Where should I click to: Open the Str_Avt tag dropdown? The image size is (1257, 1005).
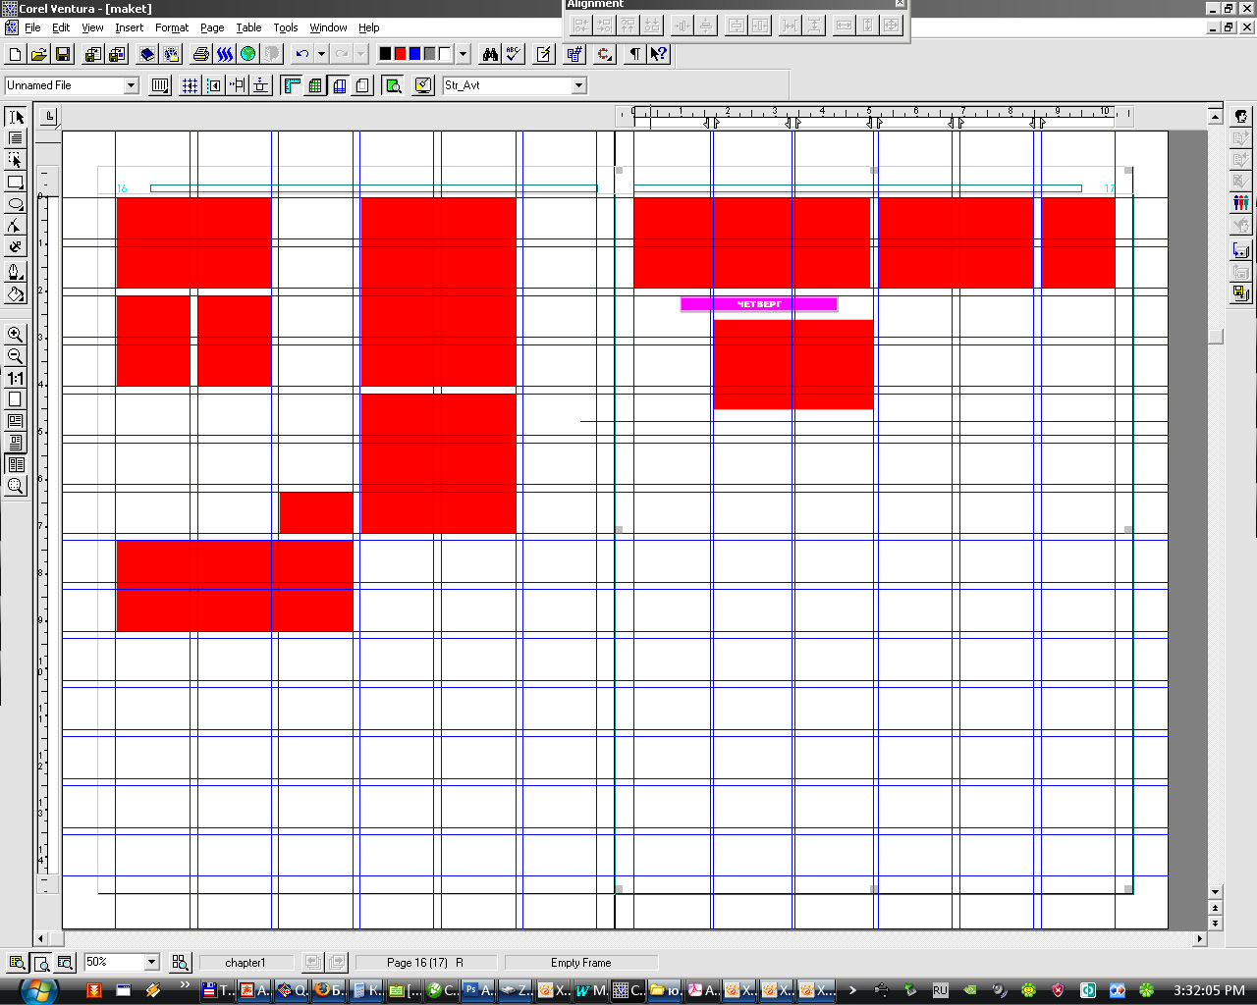(578, 85)
